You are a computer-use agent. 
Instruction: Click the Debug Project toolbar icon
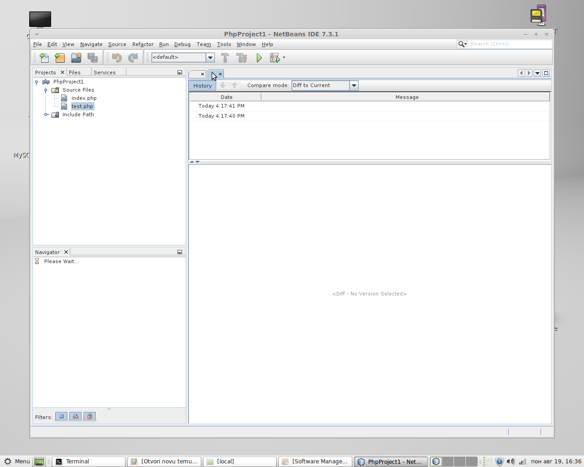[x=275, y=57]
